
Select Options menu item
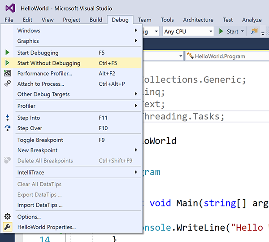(71, 216)
